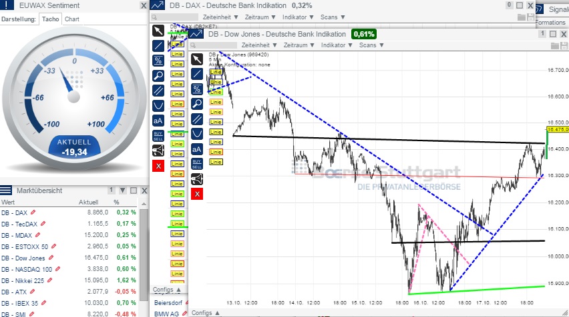Click the search field in DAX window

[x=174, y=17]
